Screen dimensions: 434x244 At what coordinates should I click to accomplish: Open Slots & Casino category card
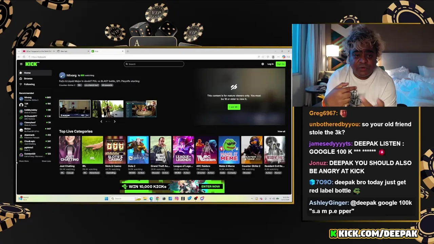(x=115, y=150)
